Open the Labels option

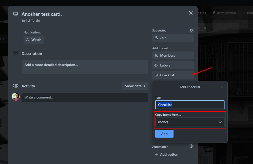173,65
